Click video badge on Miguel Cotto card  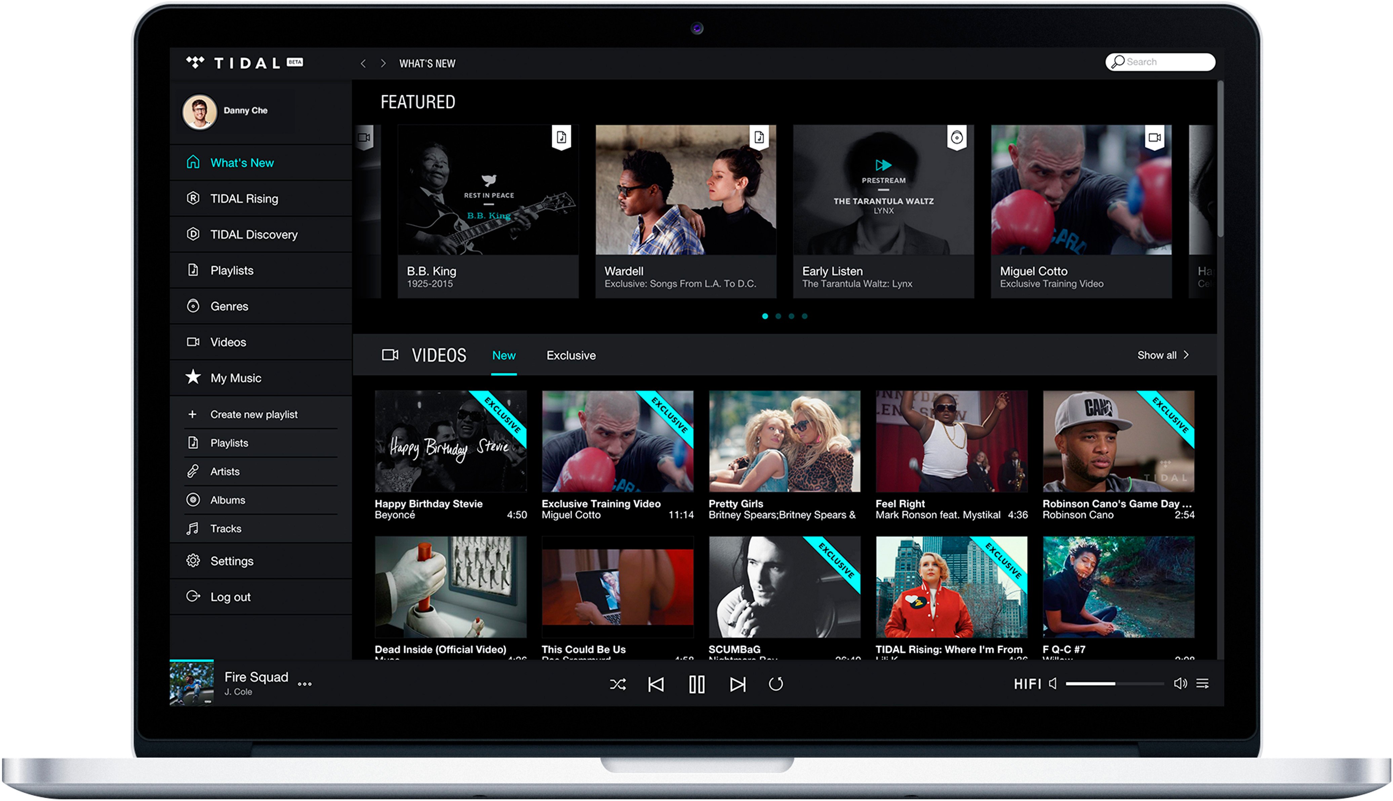point(1155,137)
